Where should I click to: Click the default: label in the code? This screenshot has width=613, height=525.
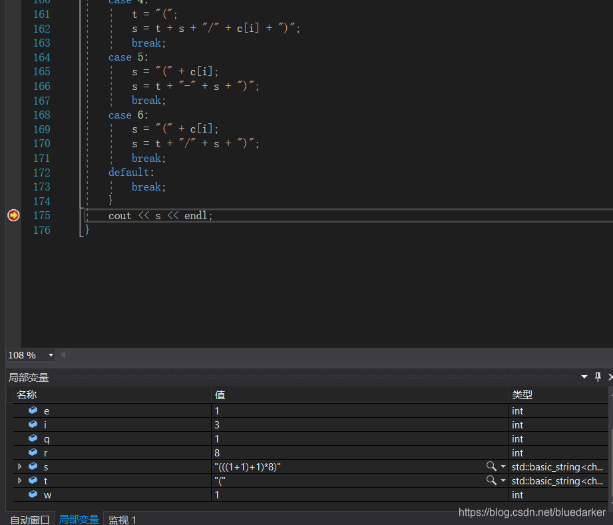(x=131, y=172)
